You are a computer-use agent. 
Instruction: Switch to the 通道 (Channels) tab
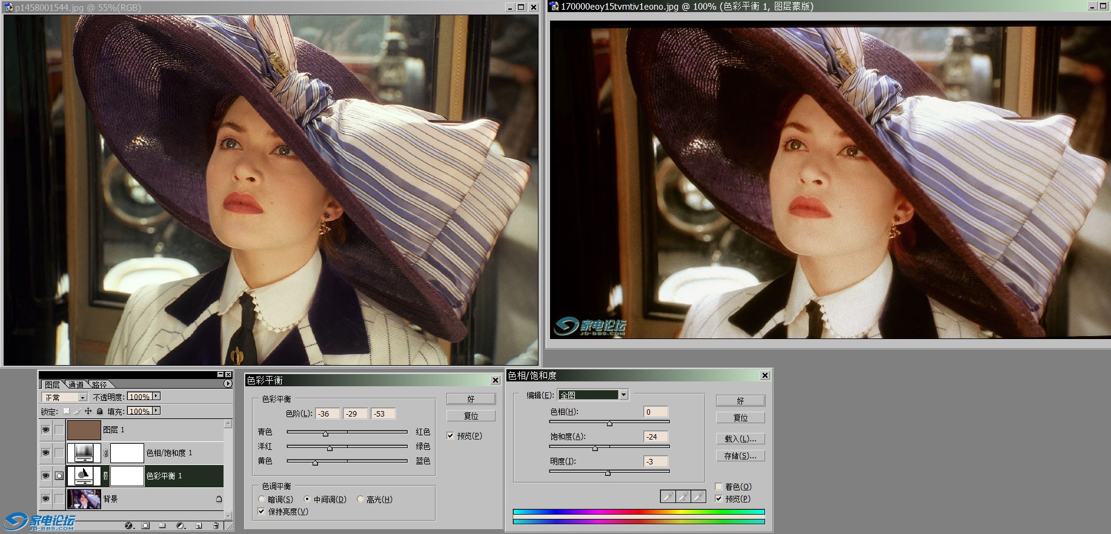pos(76,384)
